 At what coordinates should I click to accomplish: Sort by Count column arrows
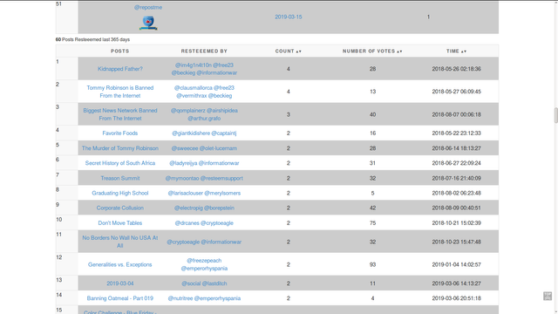(x=298, y=51)
